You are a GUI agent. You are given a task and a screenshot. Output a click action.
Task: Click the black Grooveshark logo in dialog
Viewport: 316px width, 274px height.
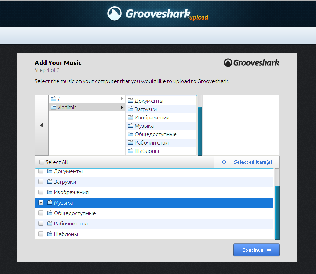(252, 63)
